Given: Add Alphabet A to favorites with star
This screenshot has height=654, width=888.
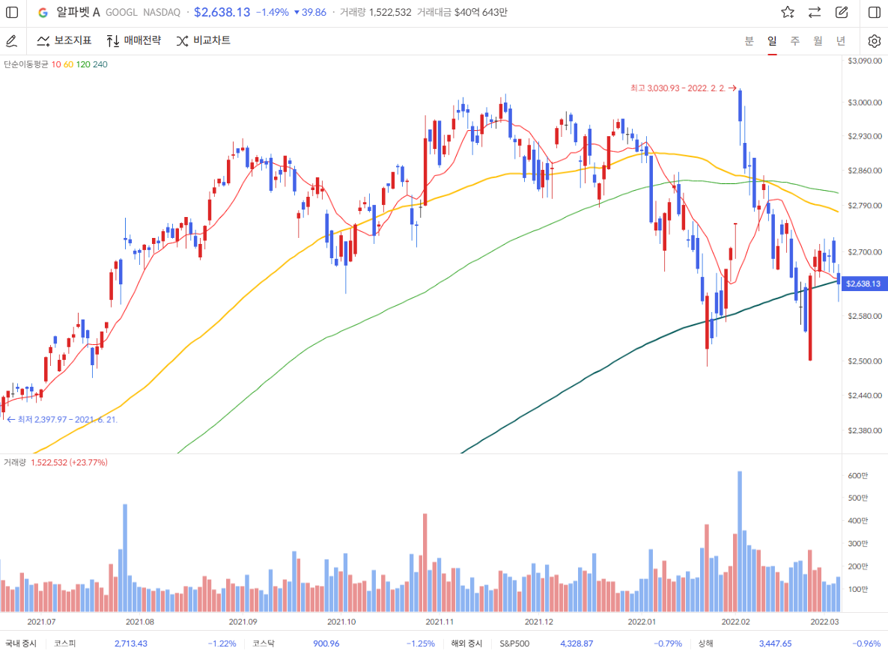Looking at the screenshot, I should (x=788, y=12).
